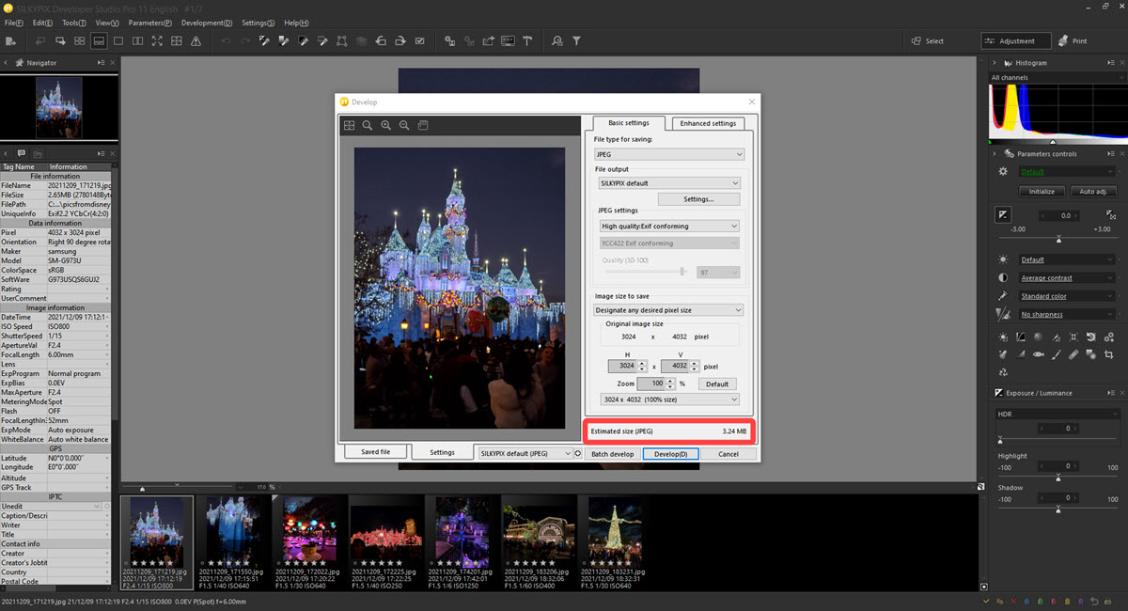Viewport: 1128px width, 611px height.
Task: Click the curved-arrow rotation icon in Parameters
Action: coord(1091,337)
